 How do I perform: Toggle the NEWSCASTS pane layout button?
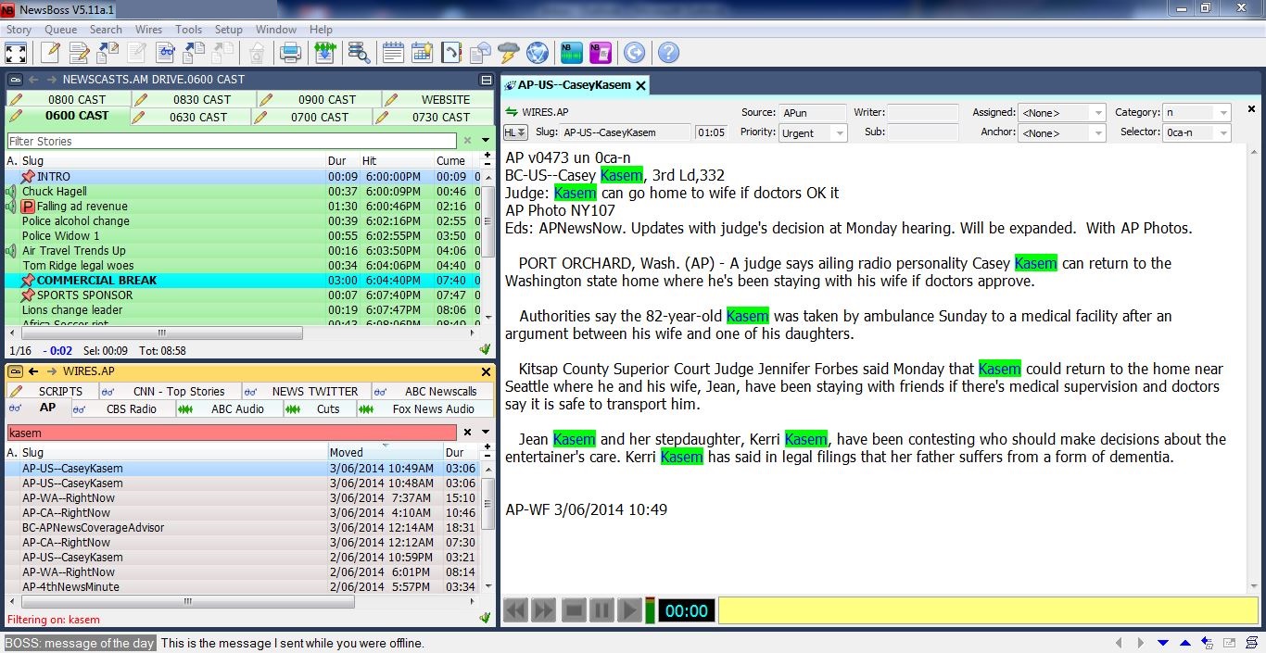[x=486, y=80]
